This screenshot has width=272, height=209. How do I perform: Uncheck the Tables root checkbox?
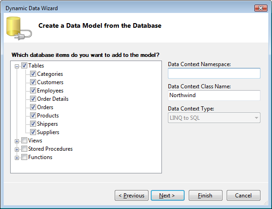(x=24, y=66)
